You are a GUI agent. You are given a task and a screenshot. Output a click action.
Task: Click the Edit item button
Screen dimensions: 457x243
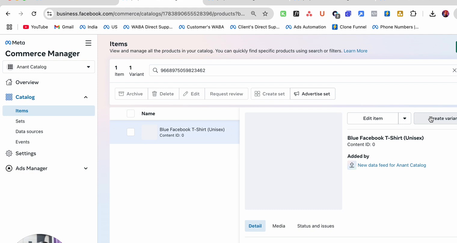(x=373, y=118)
